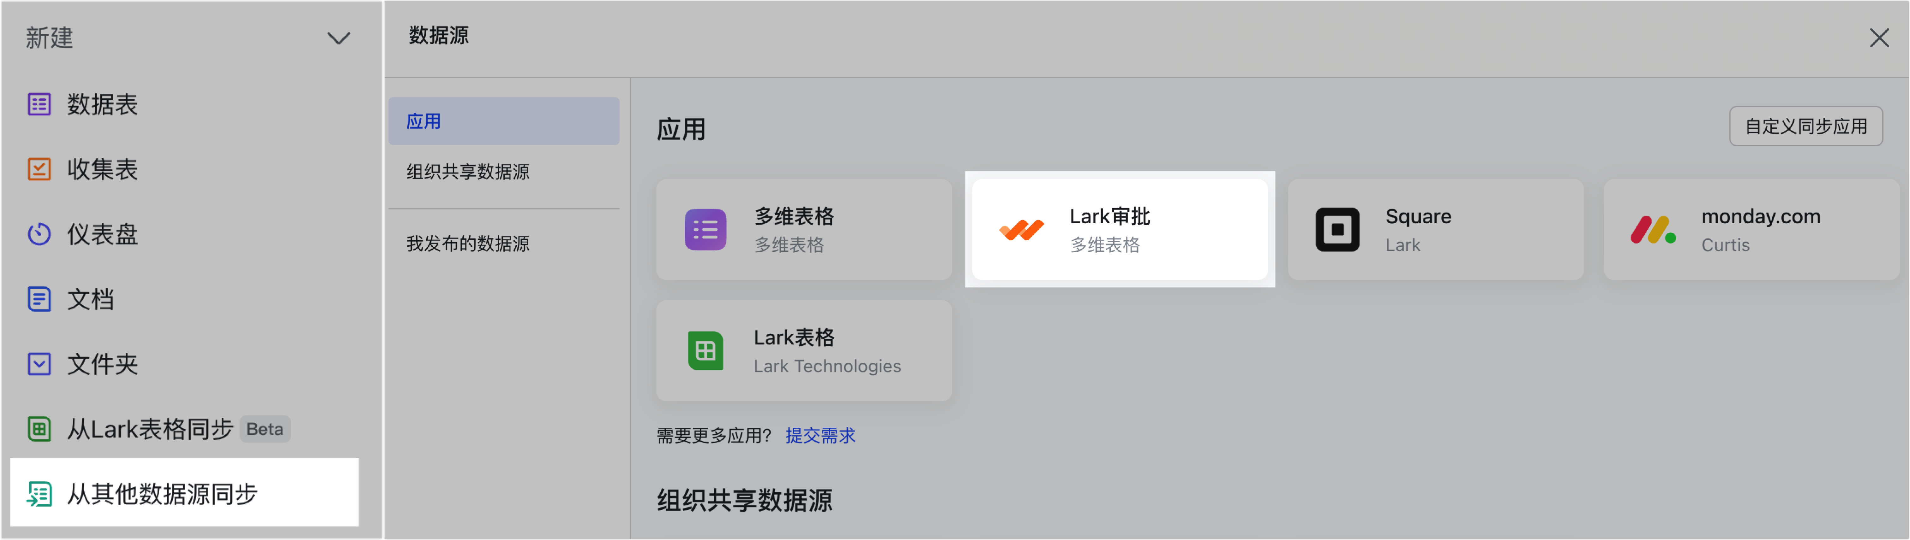Screen dimensions: 1910x540
Task: Click the 提交需求 link
Action: [820, 436]
